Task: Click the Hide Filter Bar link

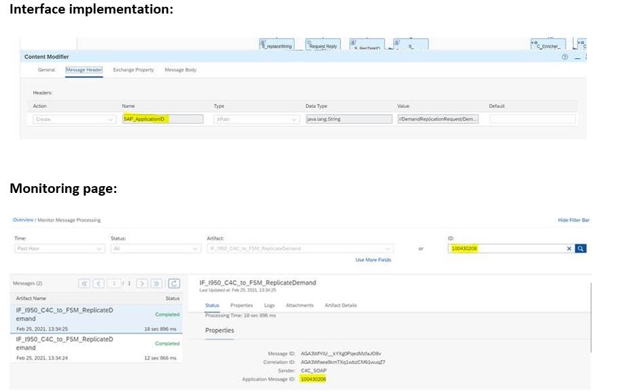Action: tap(573, 219)
